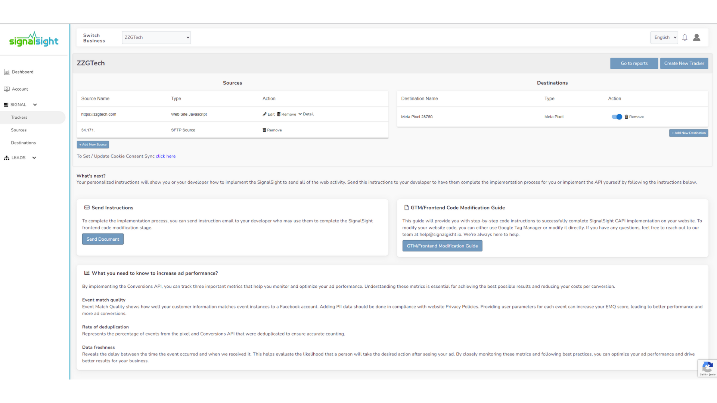
Task: Click the Account sidebar icon
Action: [x=6, y=89]
